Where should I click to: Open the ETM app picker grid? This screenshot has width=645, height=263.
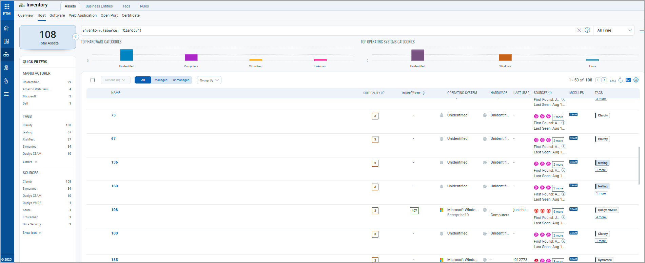(7, 6)
